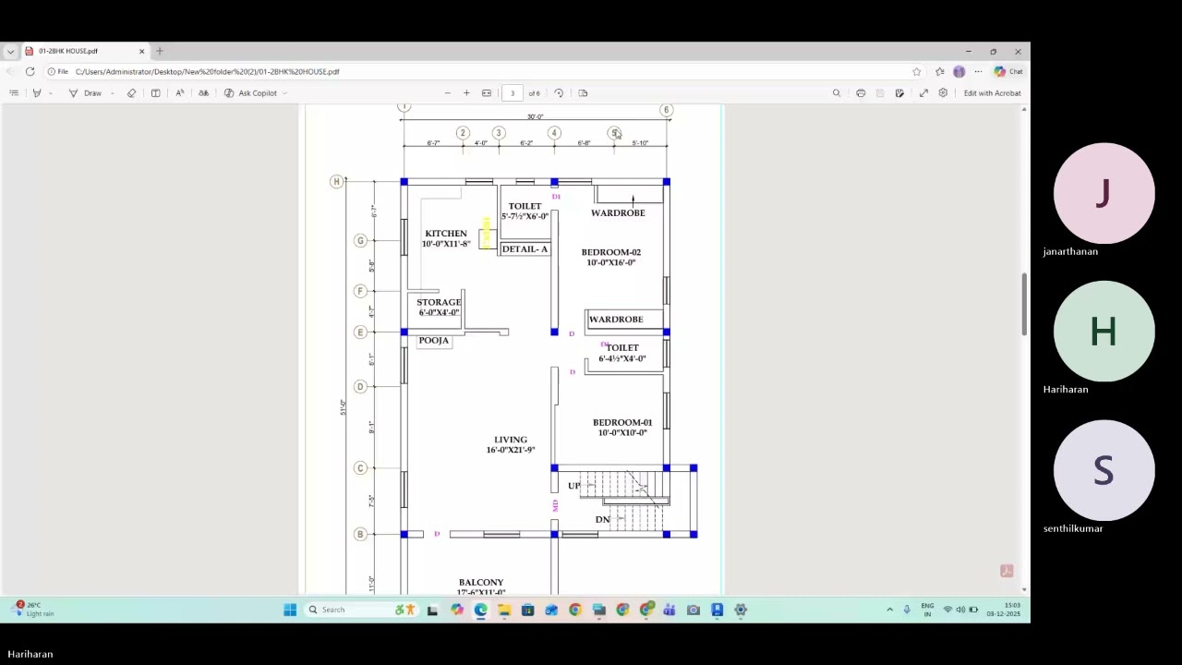Click the POOJA room label
1182x665 pixels.
433,341
